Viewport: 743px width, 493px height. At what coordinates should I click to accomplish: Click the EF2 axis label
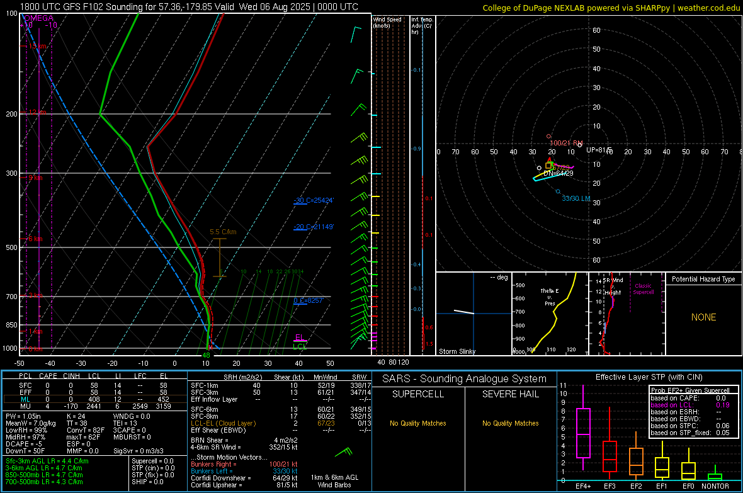(636, 486)
